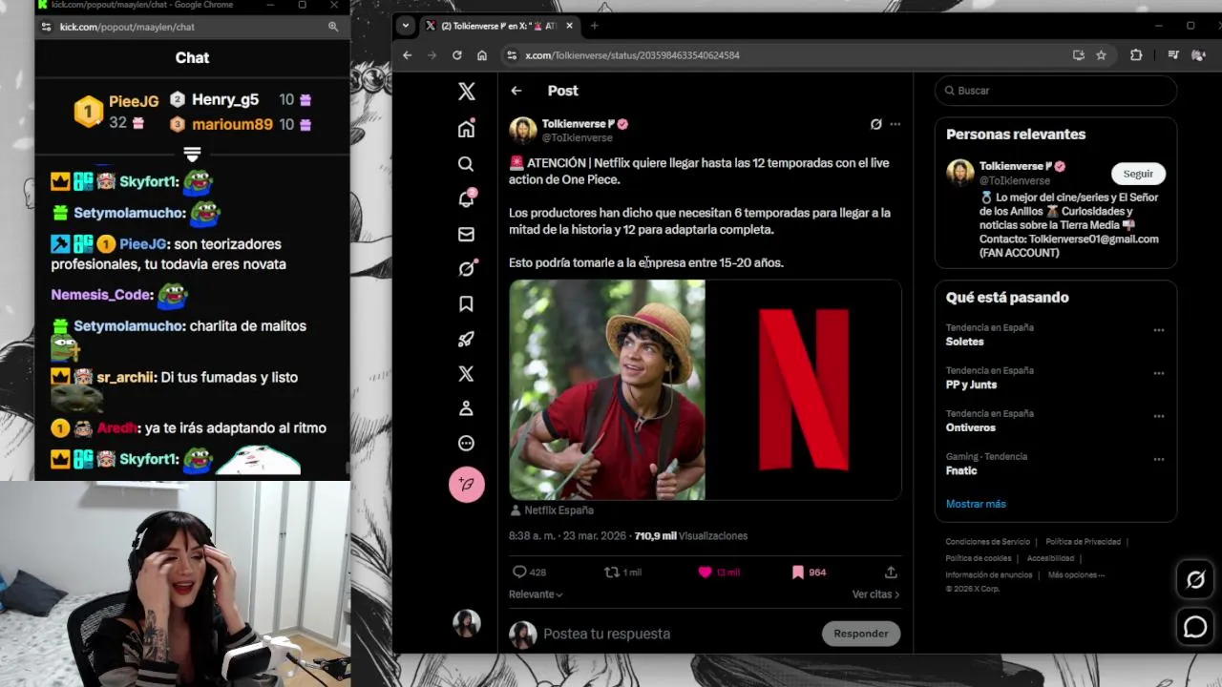This screenshot has height=687, width=1222.
Task: Go back with the Post arrow
Action: click(516, 91)
